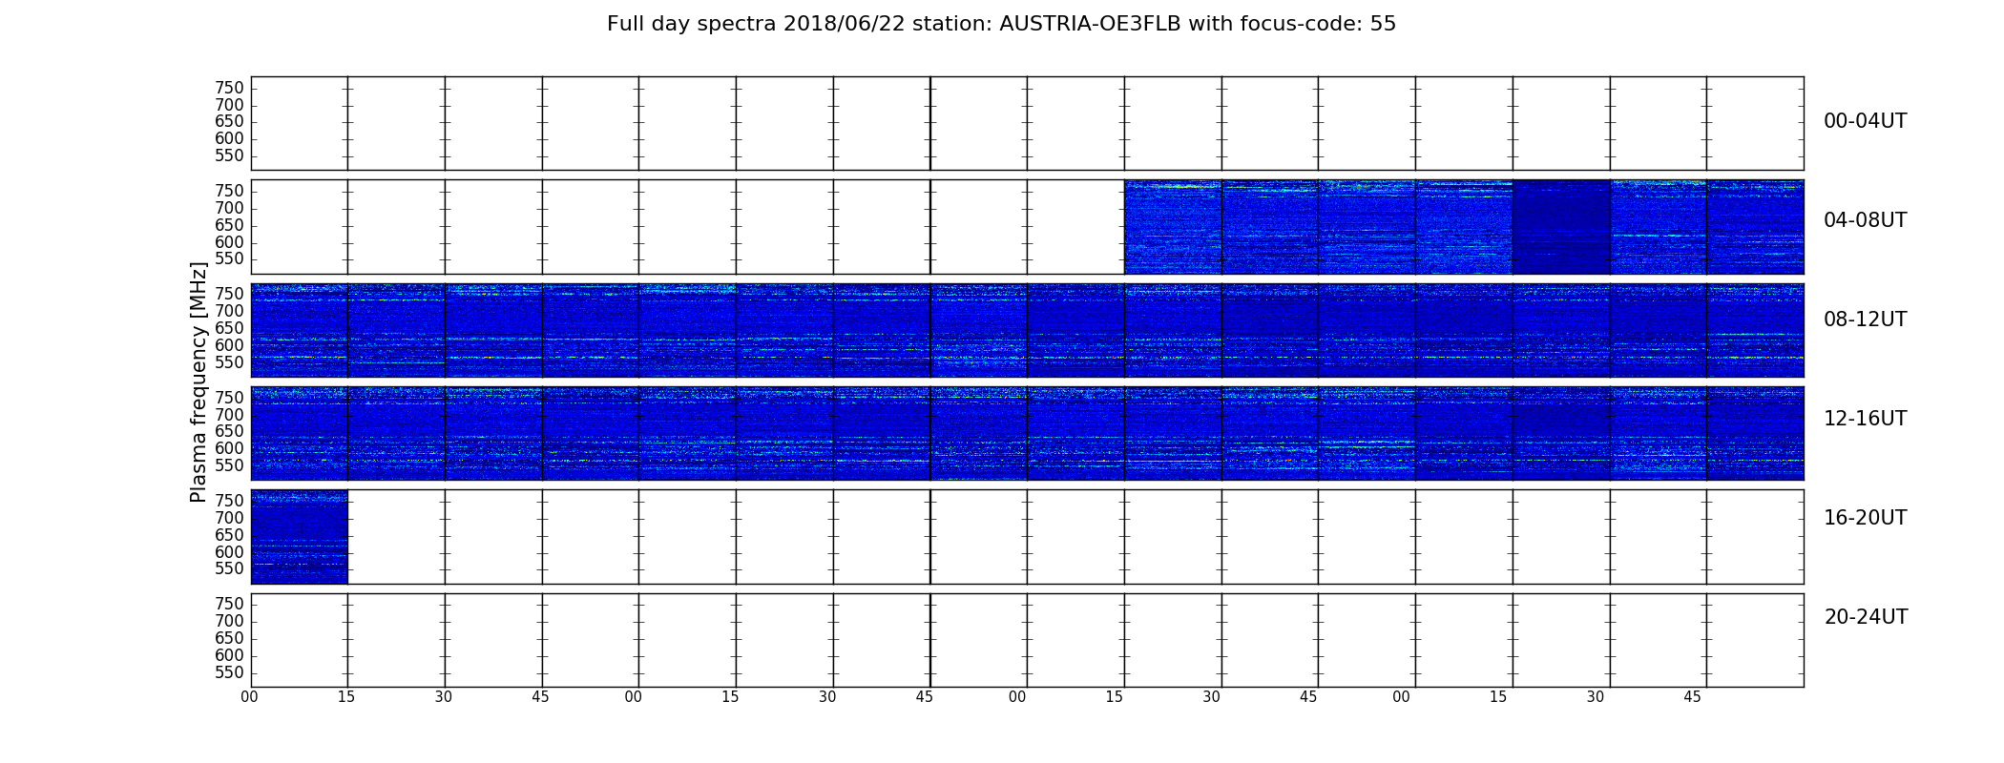The height and width of the screenshot is (763, 2004).
Task: Click the 12-16UT spectrogram panel
Action: [1027, 433]
